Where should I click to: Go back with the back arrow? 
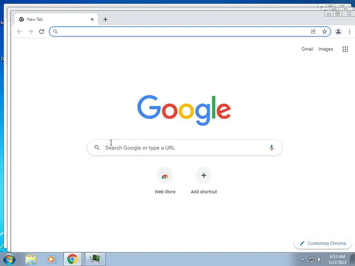pyautogui.click(x=19, y=32)
